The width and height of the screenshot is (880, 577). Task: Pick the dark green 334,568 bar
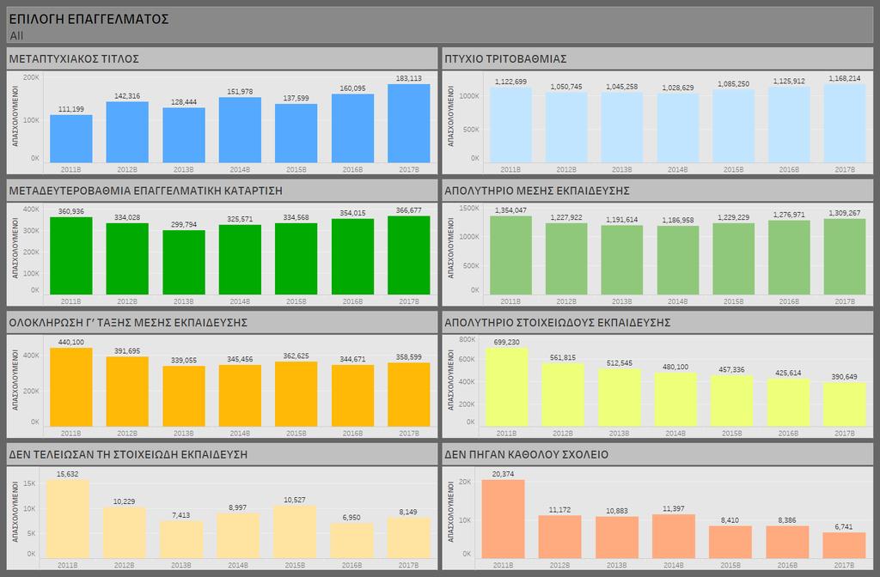[x=296, y=259]
